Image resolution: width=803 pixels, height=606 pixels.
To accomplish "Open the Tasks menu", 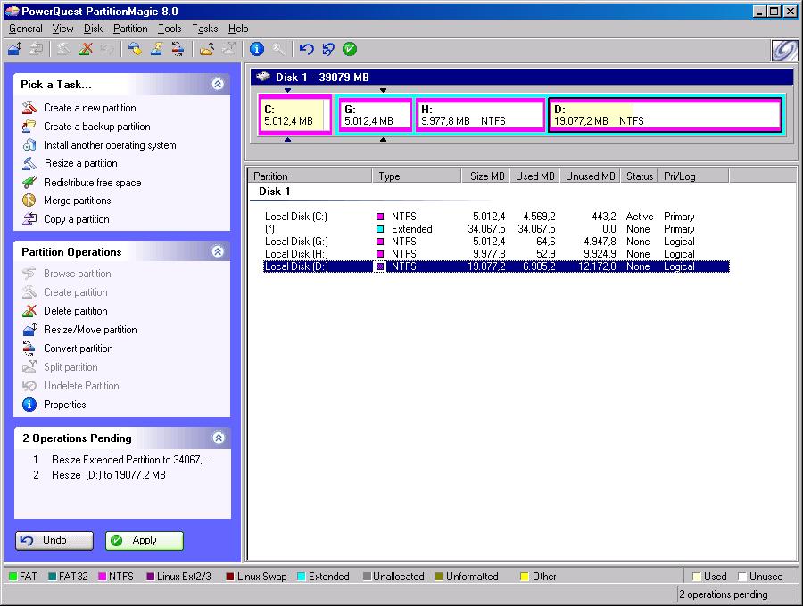I will tap(205, 29).
